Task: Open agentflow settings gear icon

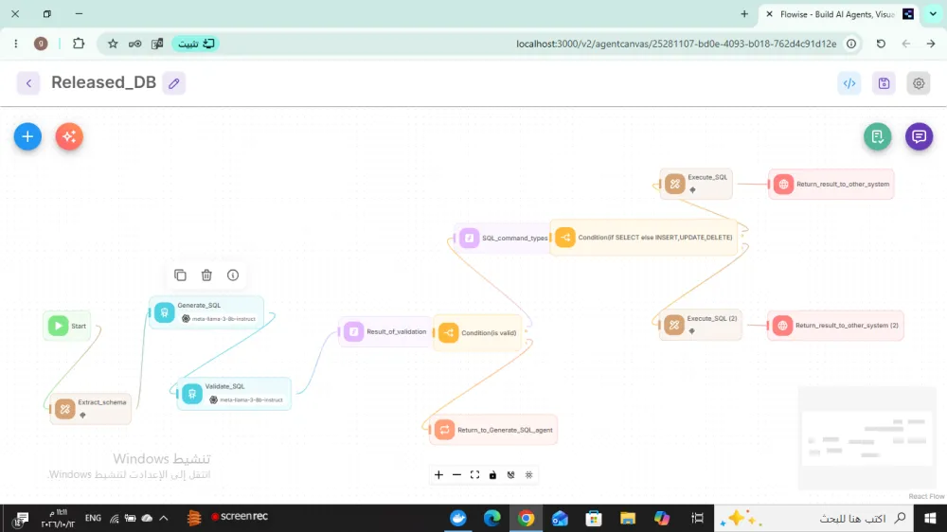Action: 919,83
